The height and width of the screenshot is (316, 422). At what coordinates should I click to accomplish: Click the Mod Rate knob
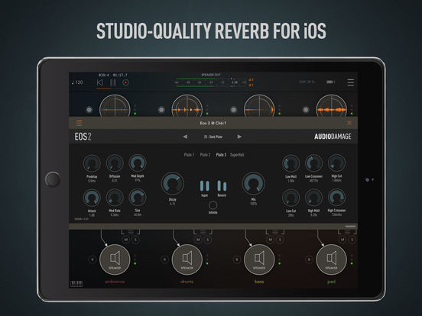coord(115,198)
